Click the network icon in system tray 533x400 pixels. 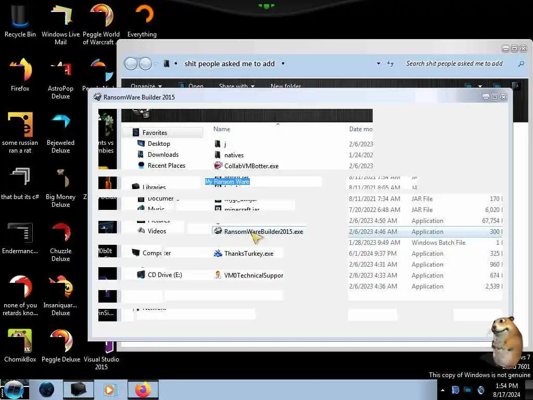pos(468,390)
